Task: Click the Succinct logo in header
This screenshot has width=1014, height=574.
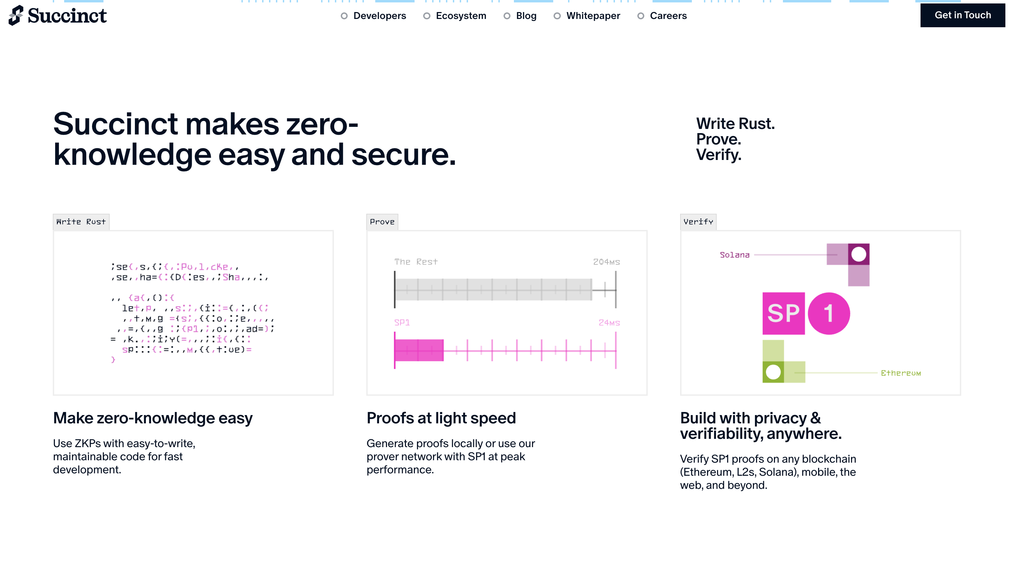Action: [58, 16]
